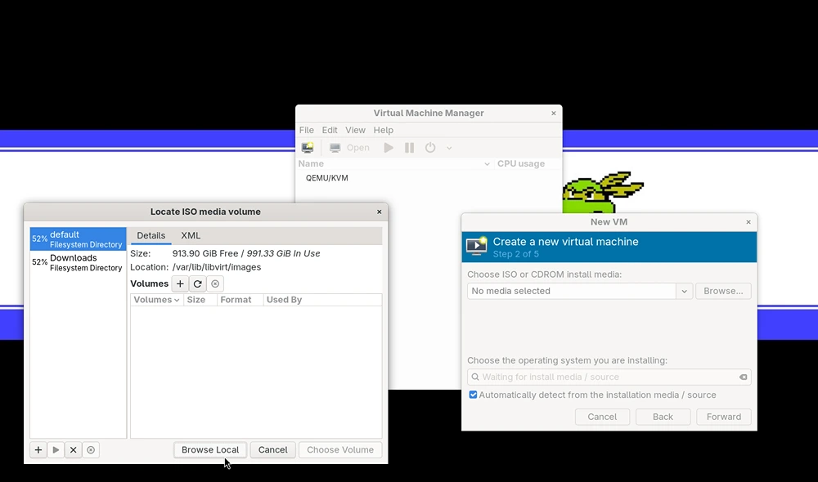Click the Volumes column header dropdown

pos(156,300)
